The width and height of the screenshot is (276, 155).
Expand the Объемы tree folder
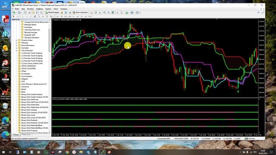(16, 43)
